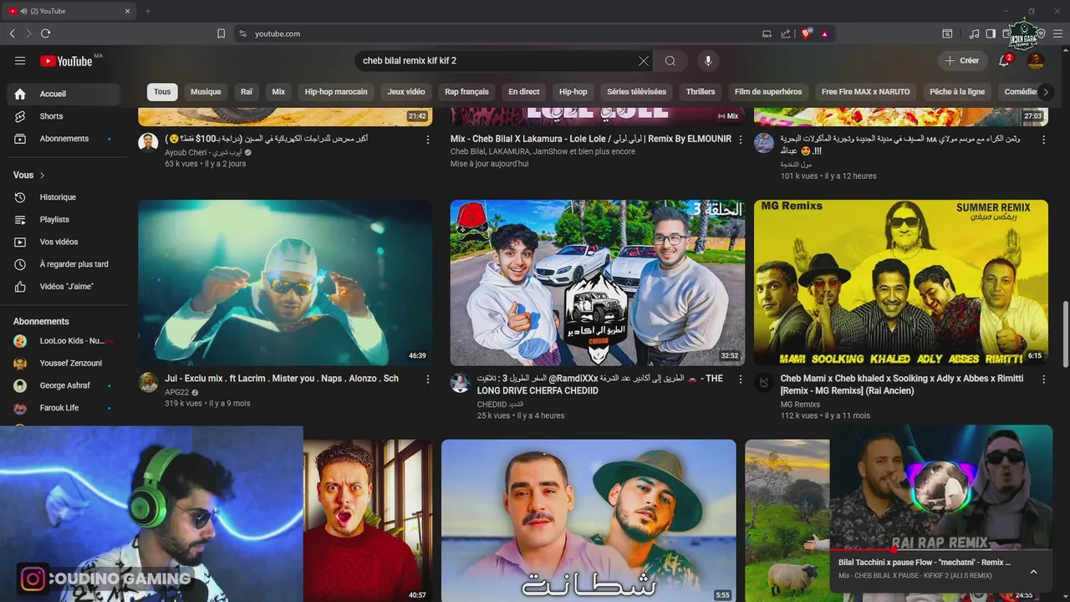Select the Rap français chip

tap(466, 92)
